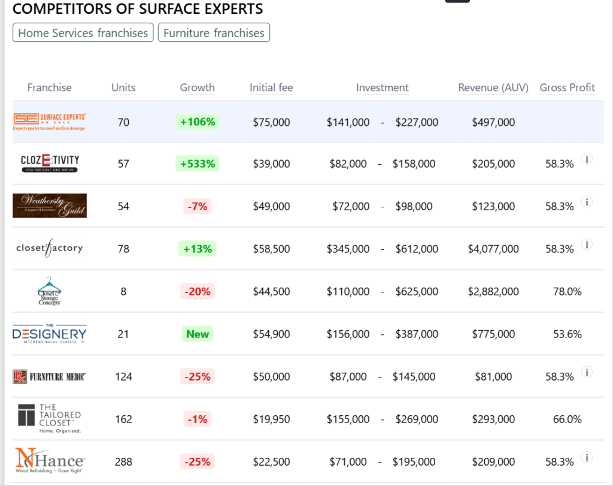Click info icon beside Furniture Medic gross profit
613x486 pixels.
587,372
